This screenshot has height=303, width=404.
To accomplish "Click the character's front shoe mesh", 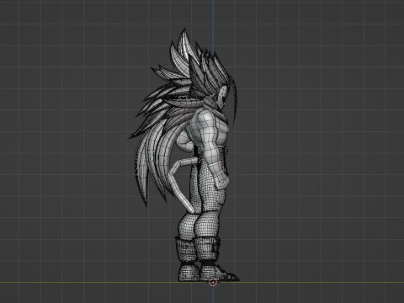I will (x=219, y=273).
